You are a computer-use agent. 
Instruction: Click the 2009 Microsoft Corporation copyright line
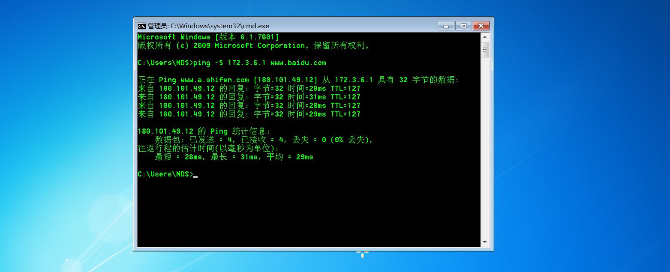(253, 45)
